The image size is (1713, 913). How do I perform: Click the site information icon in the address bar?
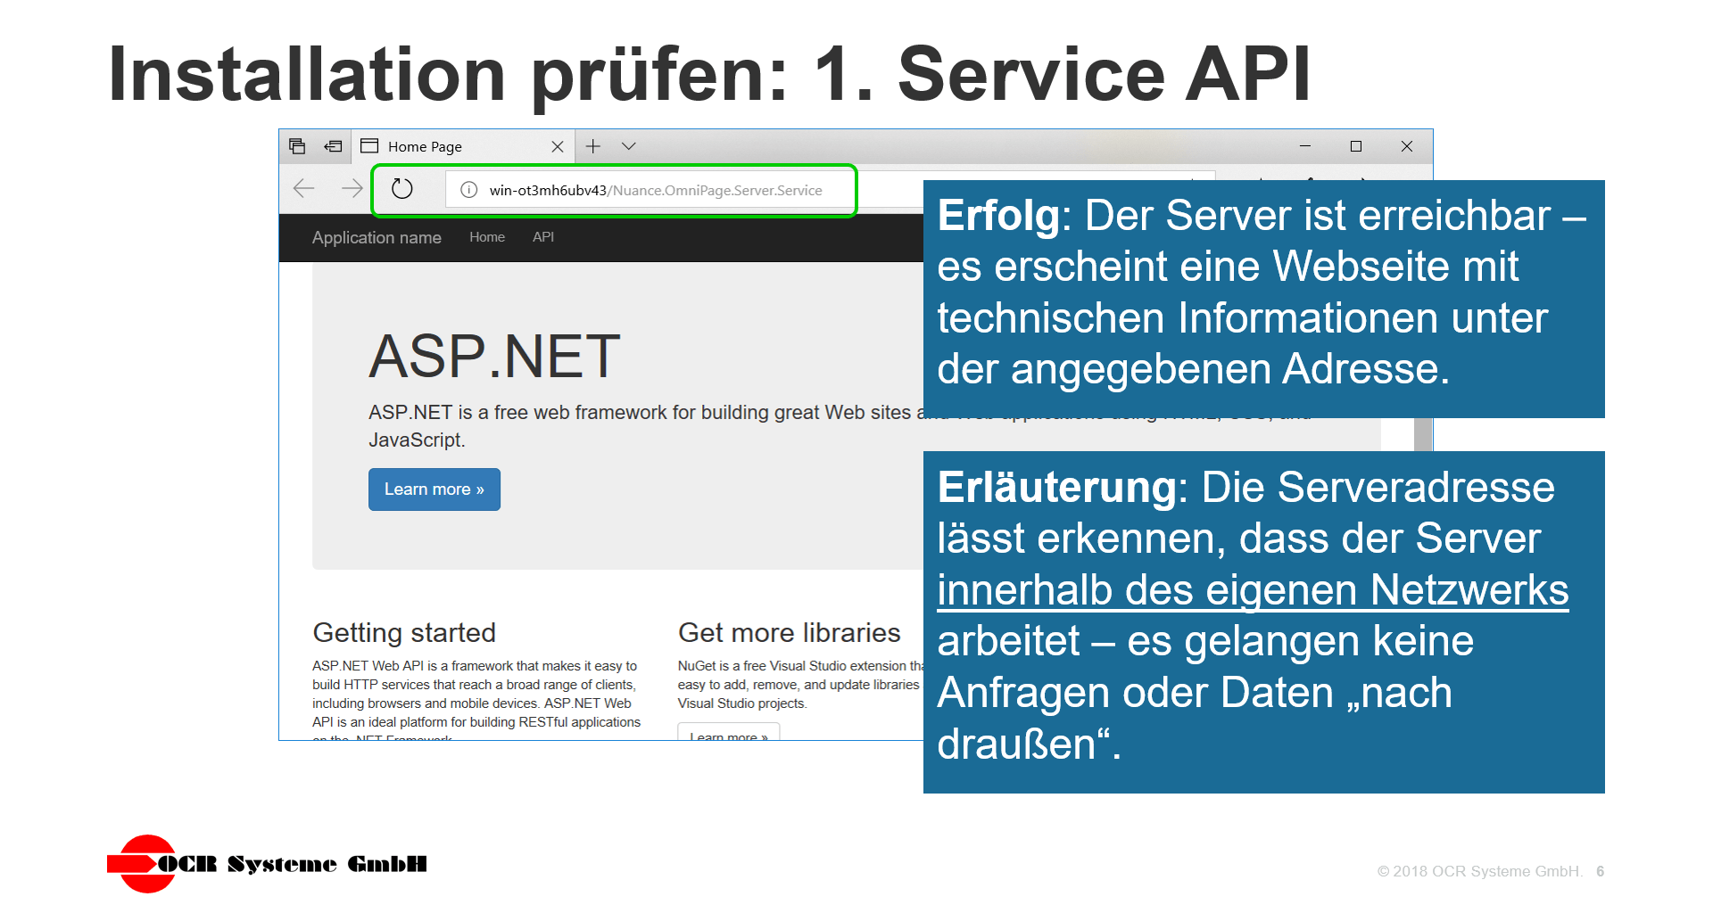(468, 189)
